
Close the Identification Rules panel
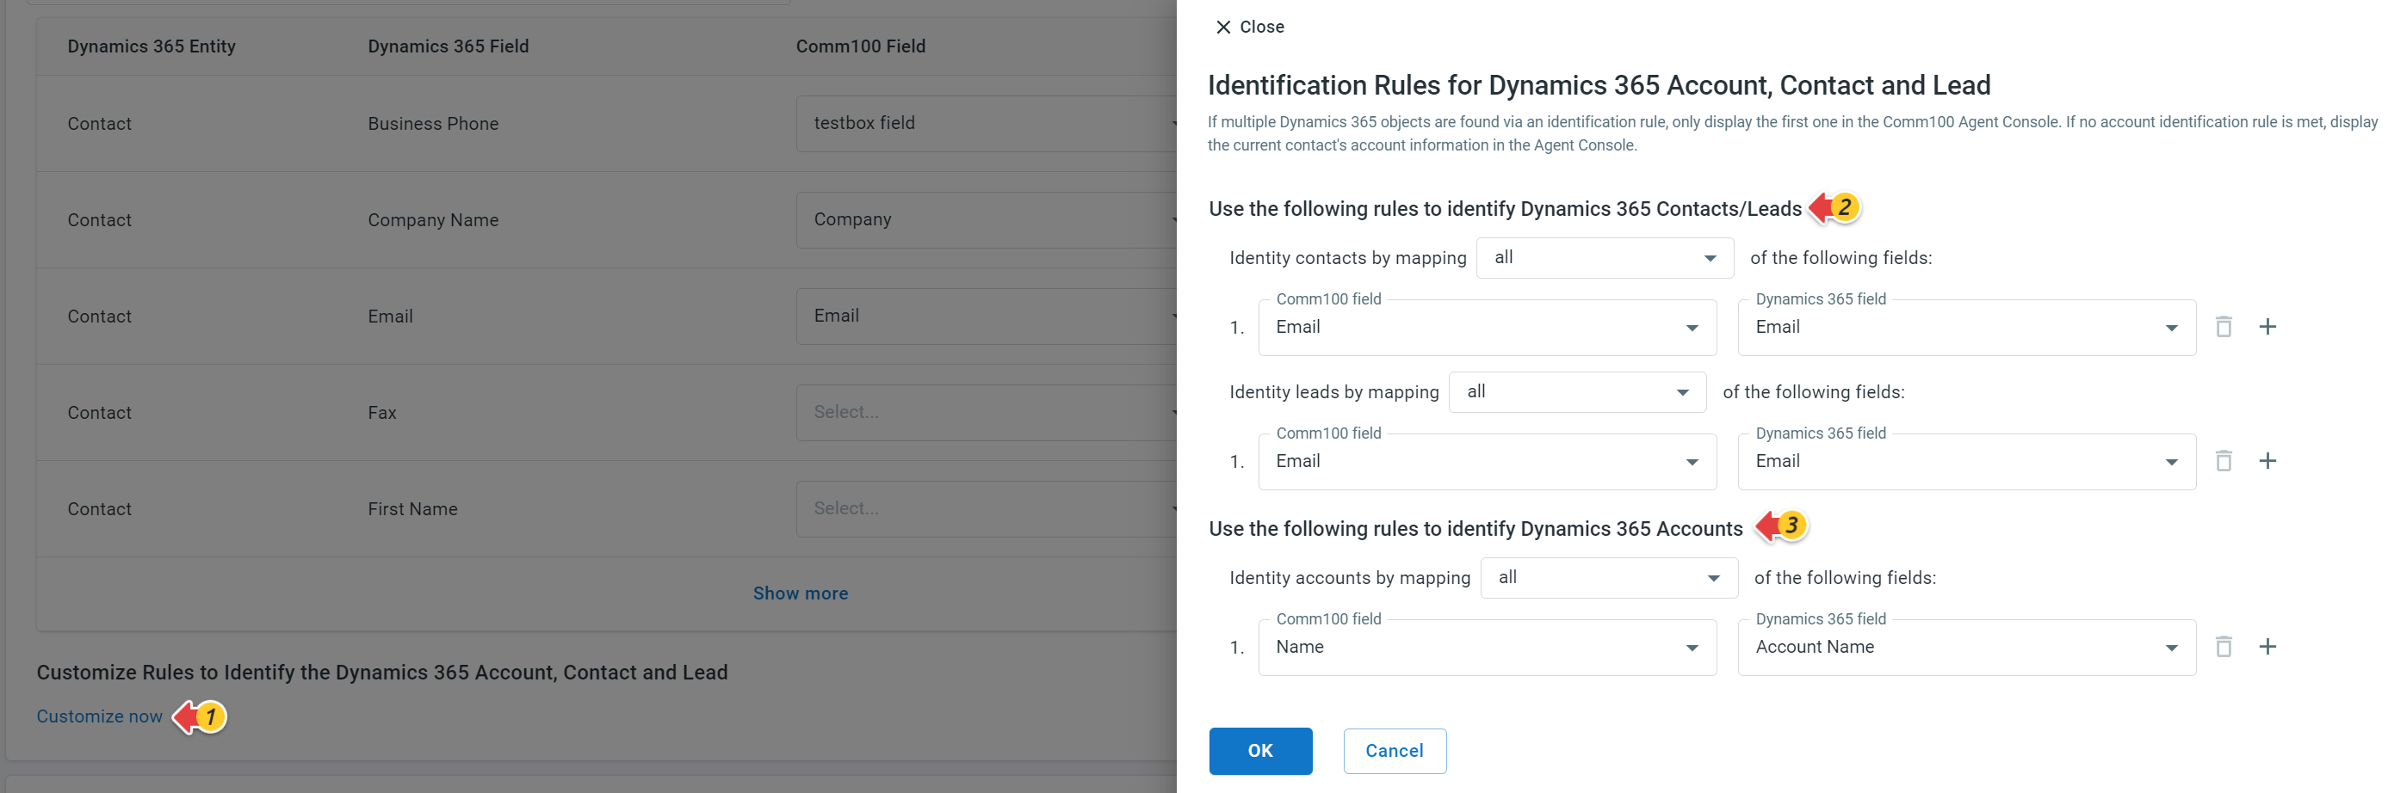1249,27
